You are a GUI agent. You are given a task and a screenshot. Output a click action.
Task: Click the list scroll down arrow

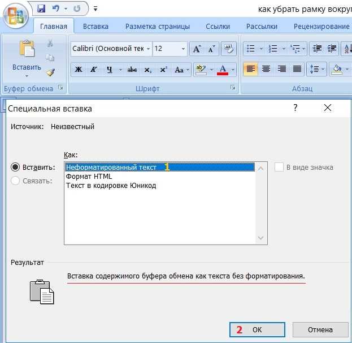coord(260,238)
